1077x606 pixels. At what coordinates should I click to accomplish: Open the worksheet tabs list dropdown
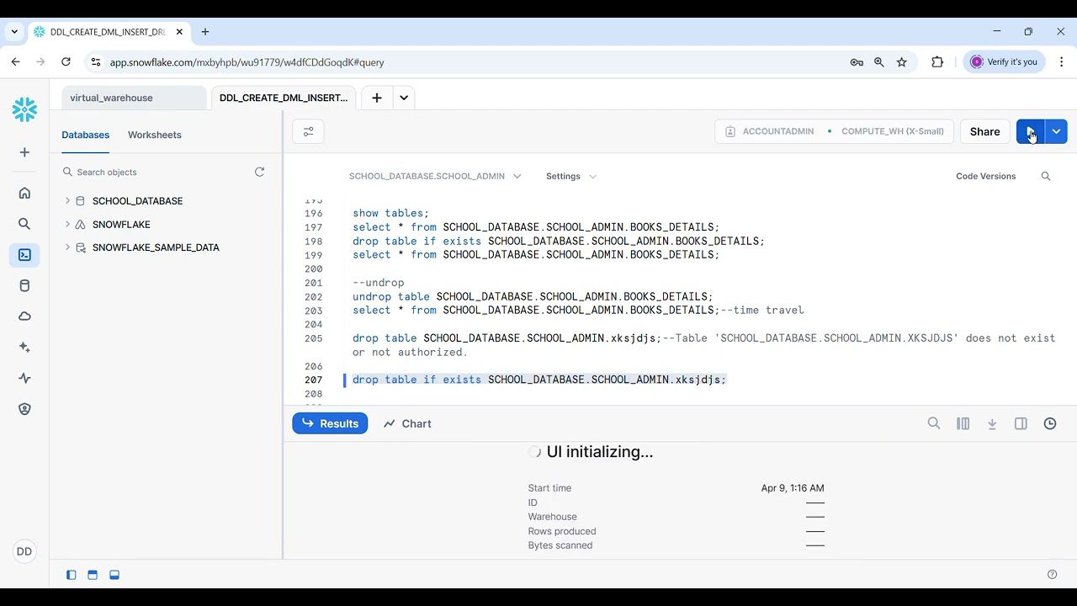point(404,98)
